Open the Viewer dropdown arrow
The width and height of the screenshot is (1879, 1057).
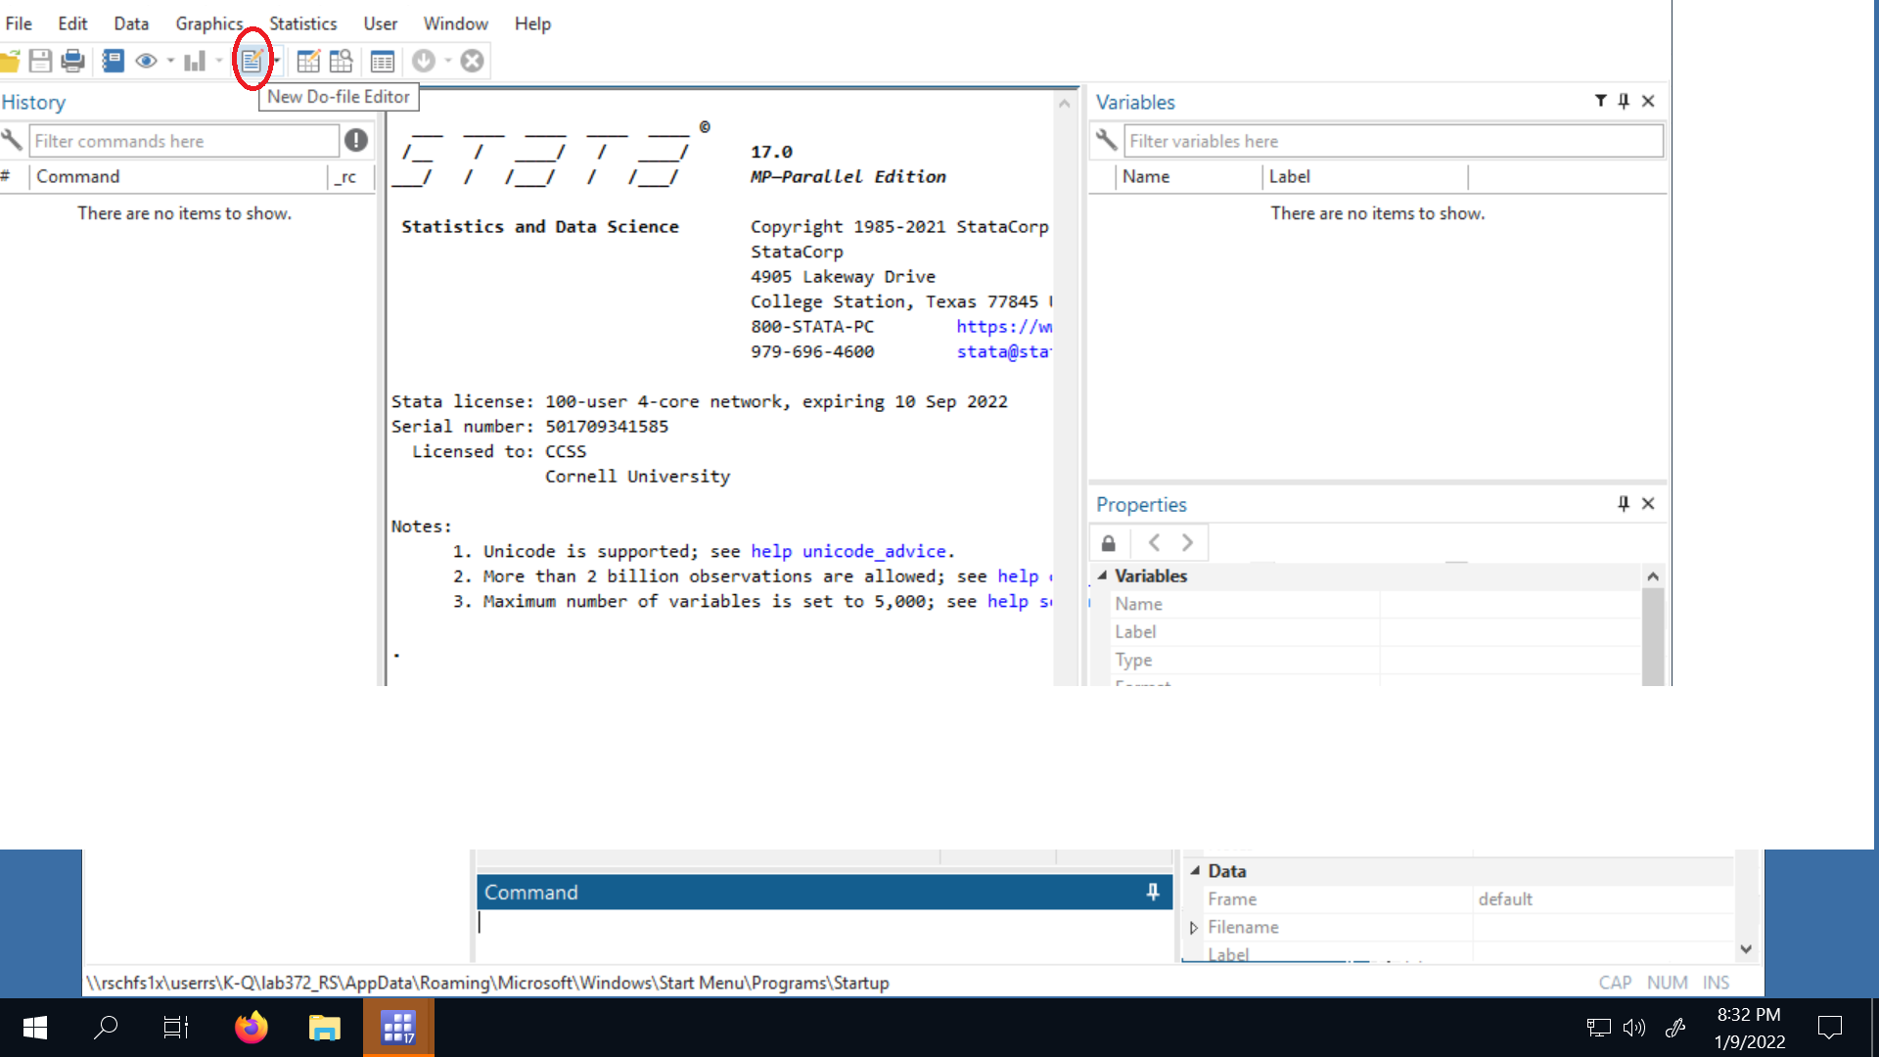170,61
